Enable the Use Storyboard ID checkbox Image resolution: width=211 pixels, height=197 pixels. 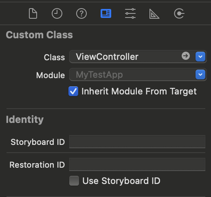pyautogui.click(x=74, y=181)
